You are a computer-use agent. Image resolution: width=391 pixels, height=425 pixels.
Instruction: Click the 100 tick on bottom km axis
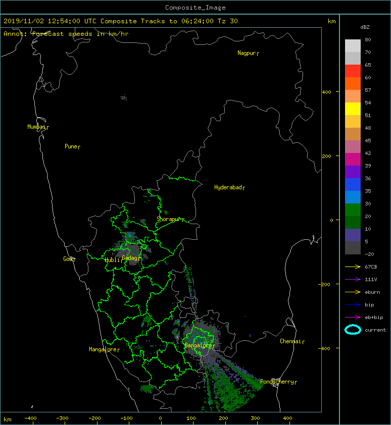[x=191, y=418]
